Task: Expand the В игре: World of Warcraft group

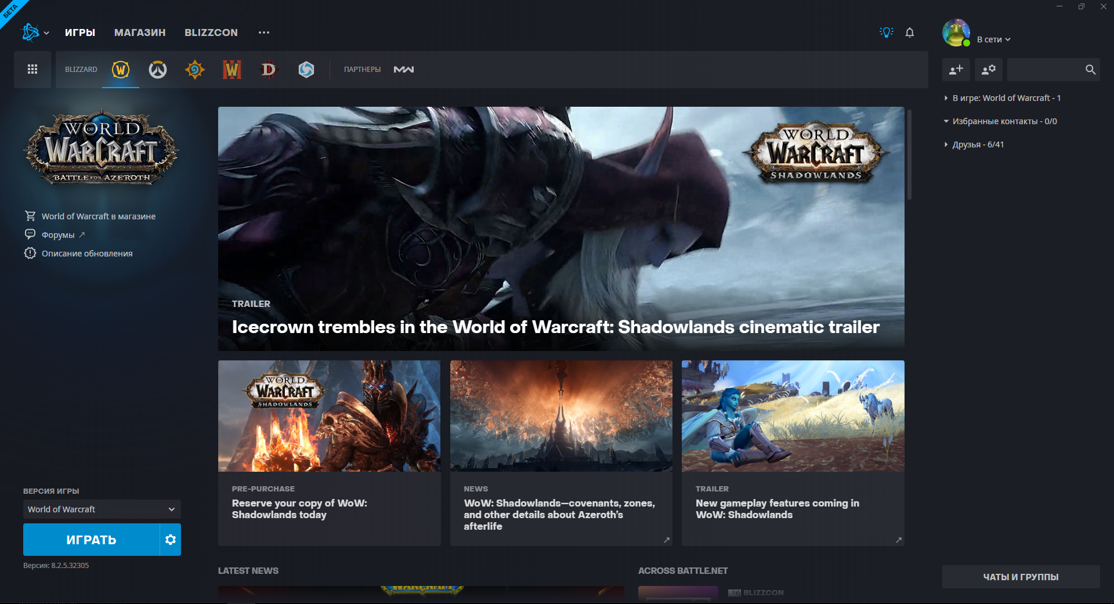Action: [1007, 98]
